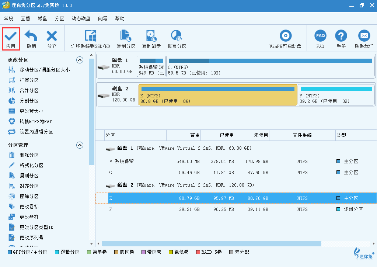Select 更改卷标 in the sidebar
The width and height of the screenshot is (377, 267).
(x=24, y=207)
